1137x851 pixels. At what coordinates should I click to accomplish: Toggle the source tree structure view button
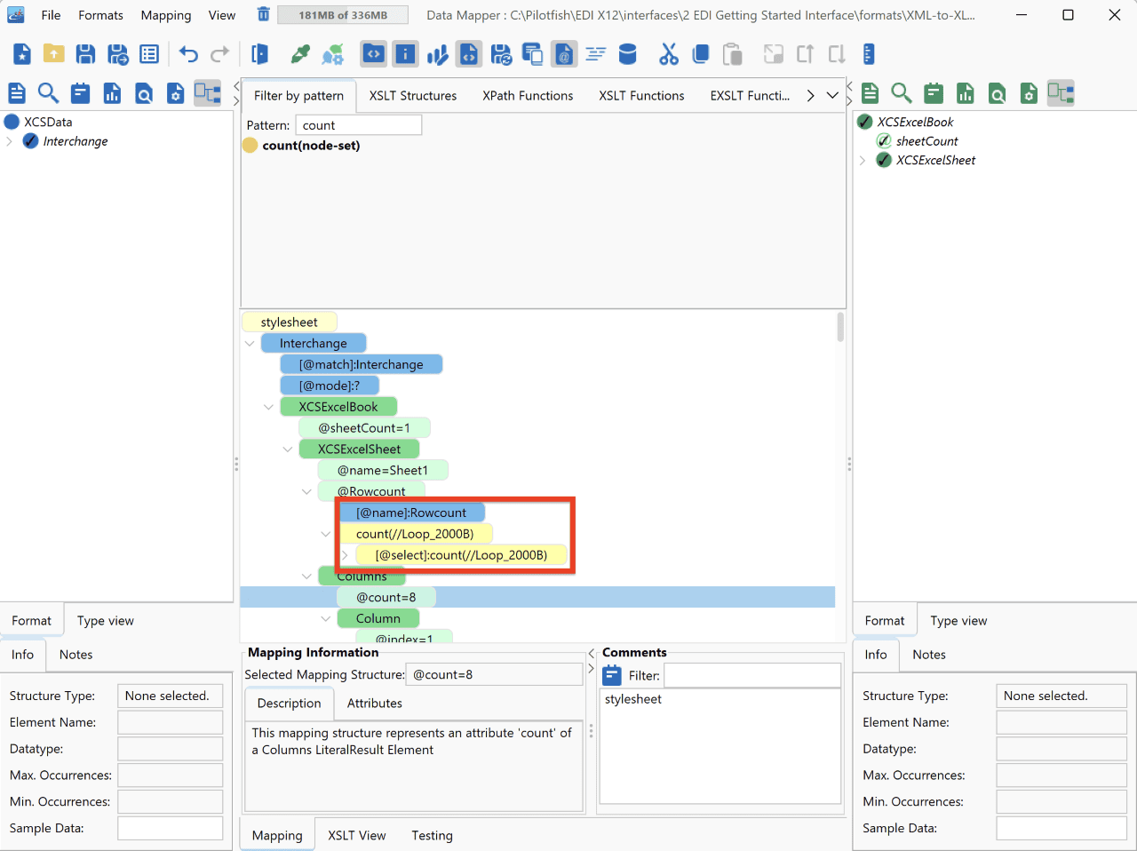[x=208, y=92]
